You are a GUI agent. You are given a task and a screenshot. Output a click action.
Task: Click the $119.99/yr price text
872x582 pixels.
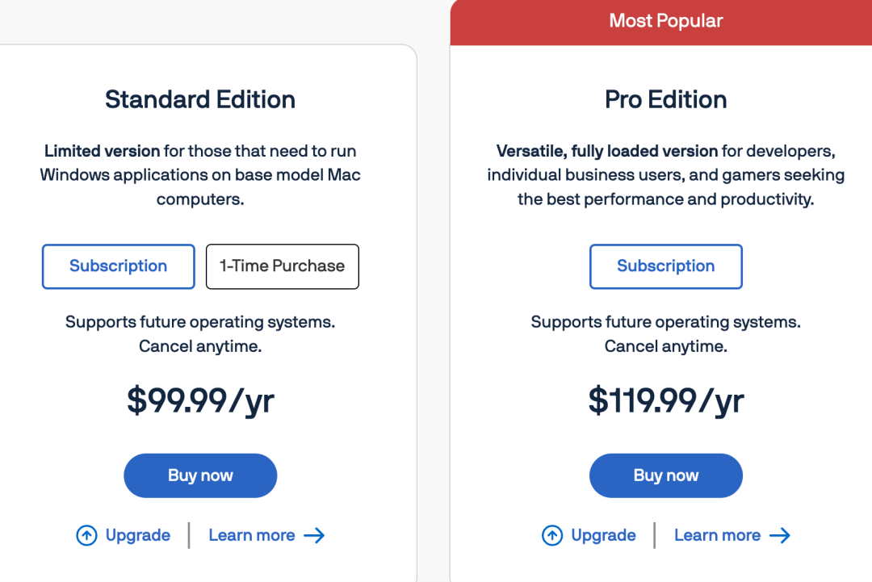click(x=665, y=401)
